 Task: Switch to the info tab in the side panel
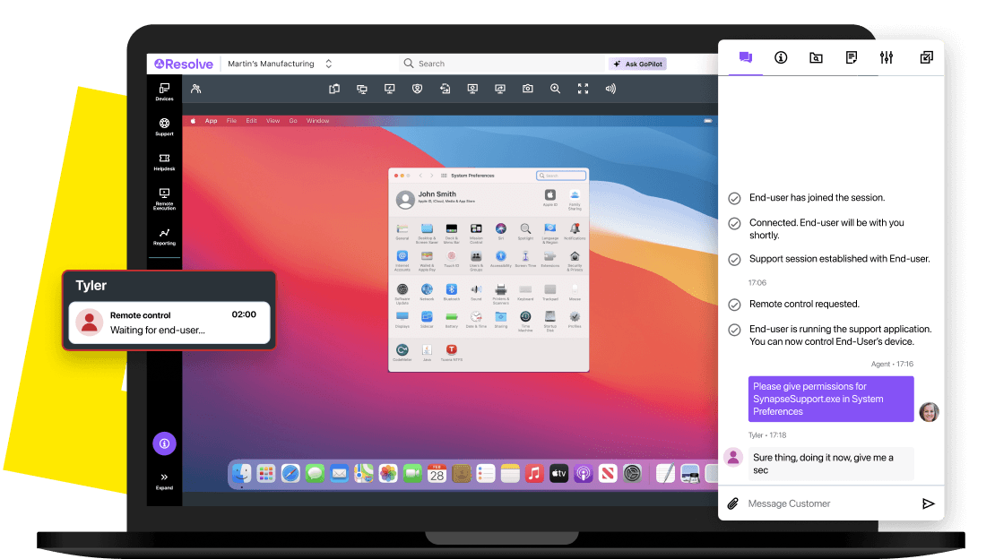click(x=781, y=57)
